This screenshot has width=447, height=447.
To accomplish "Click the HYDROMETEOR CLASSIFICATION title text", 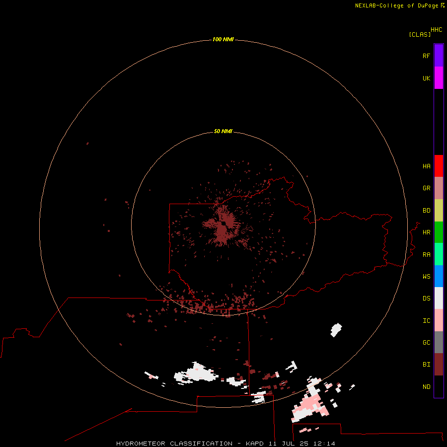I will 174,444.
